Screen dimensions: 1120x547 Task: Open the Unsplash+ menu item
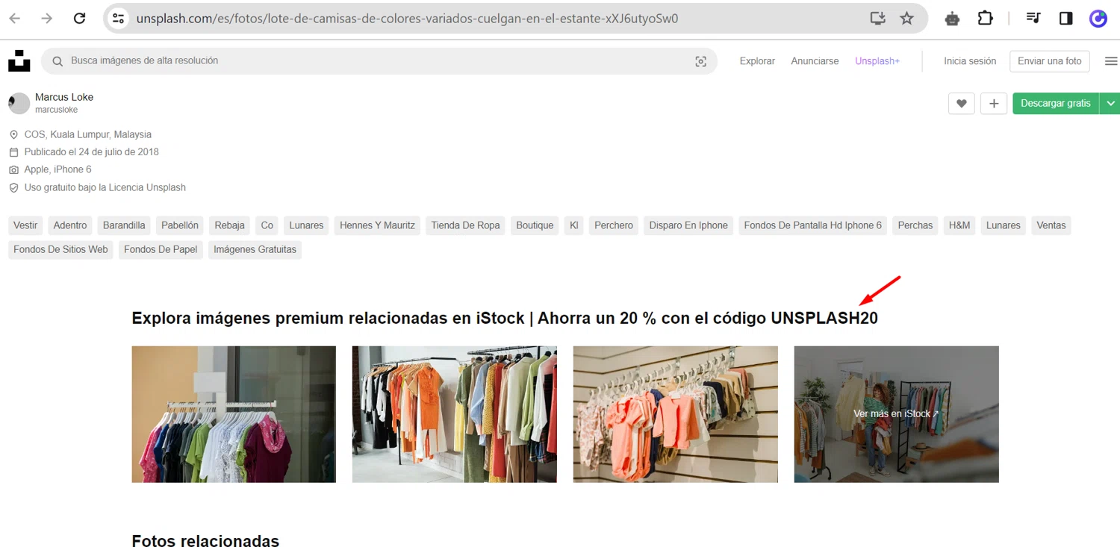(x=877, y=61)
